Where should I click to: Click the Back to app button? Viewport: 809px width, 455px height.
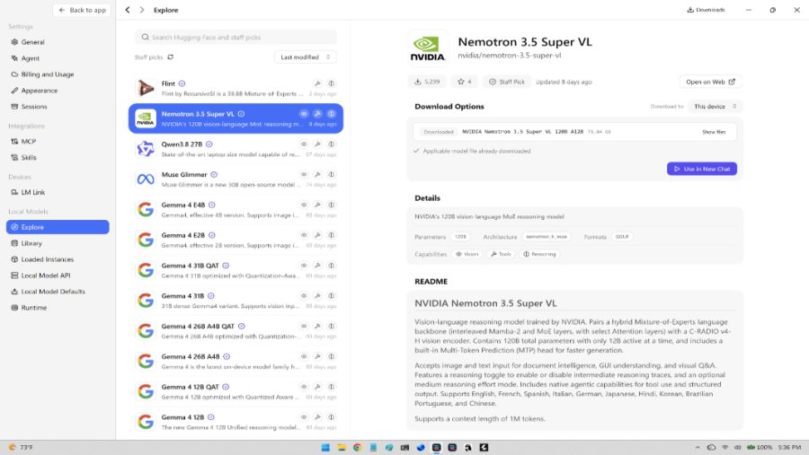[82, 10]
